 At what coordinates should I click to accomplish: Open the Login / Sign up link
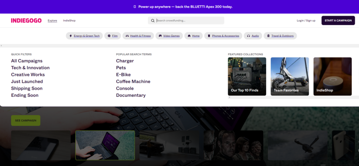point(306,21)
